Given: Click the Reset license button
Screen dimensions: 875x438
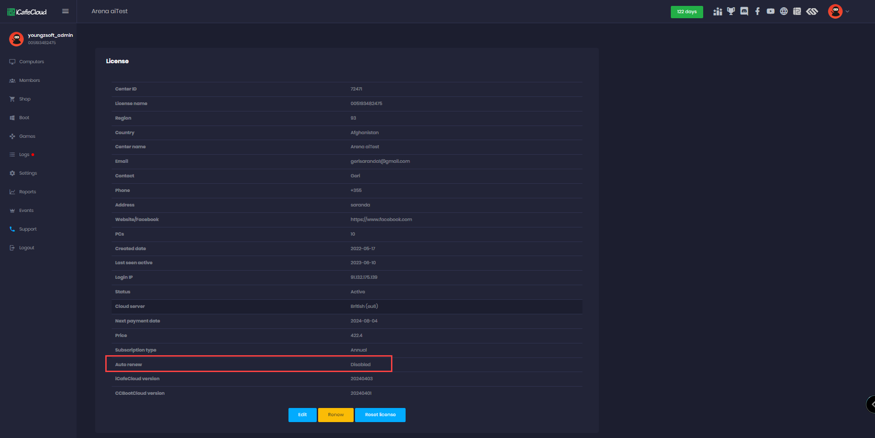Looking at the screenshot, I should 380,415.
